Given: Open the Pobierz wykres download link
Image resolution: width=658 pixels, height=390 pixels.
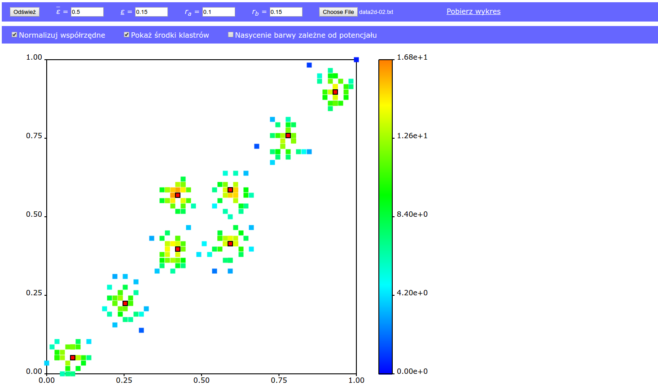Looking at the screenshot, I should pyautogui.click(x=473, y=12).
